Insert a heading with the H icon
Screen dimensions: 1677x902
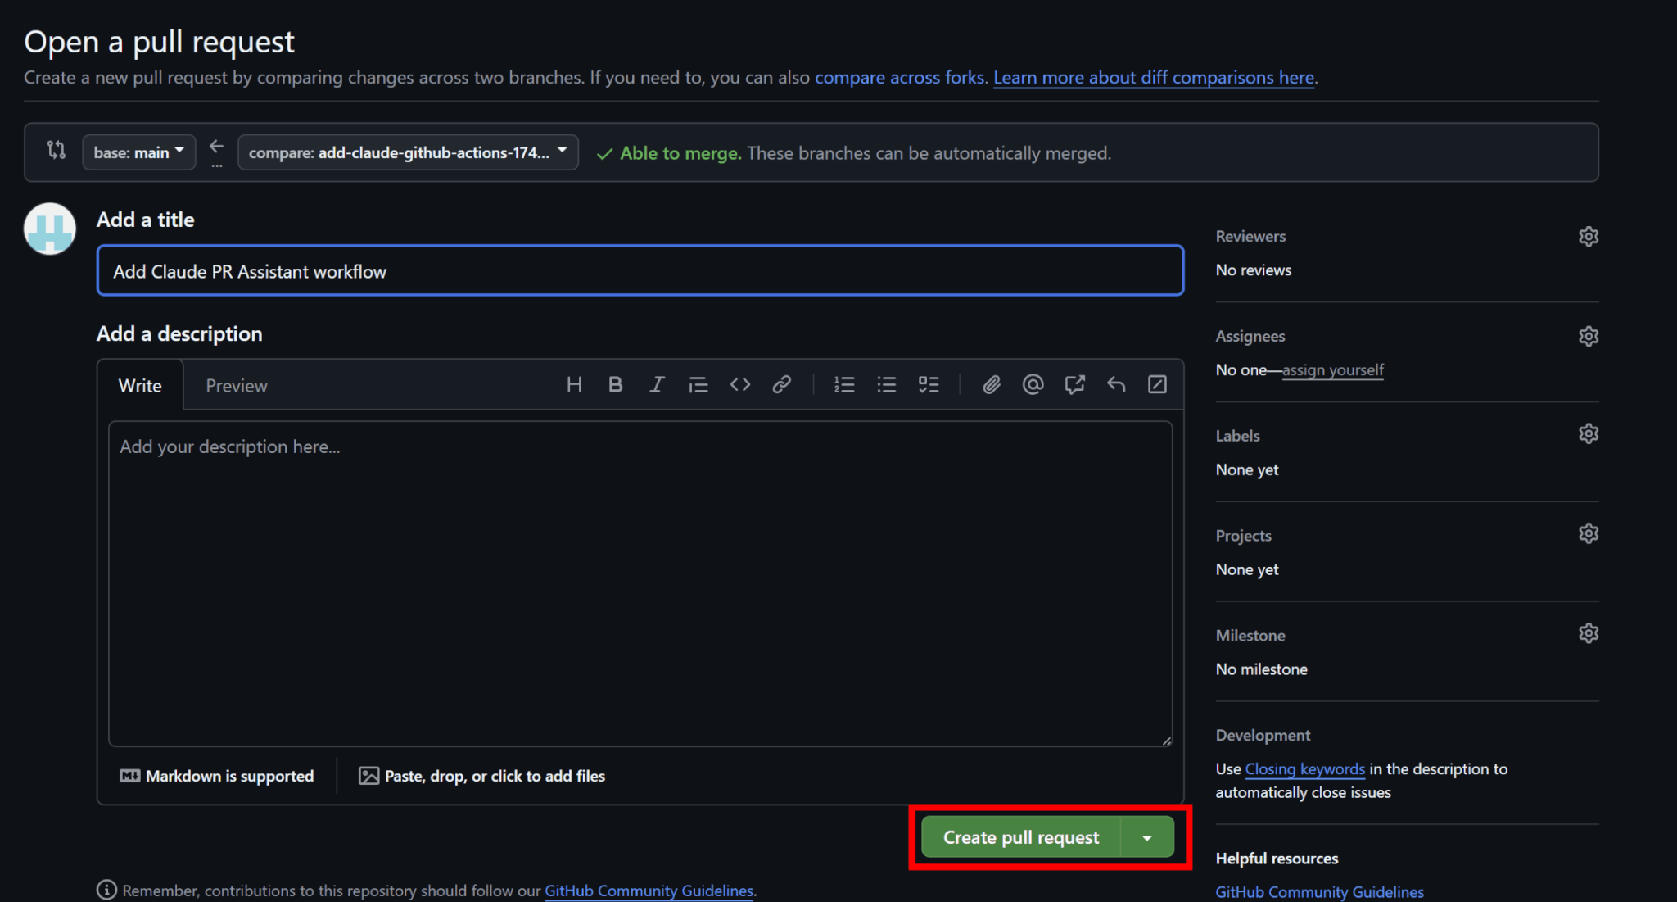click(574, 384)
